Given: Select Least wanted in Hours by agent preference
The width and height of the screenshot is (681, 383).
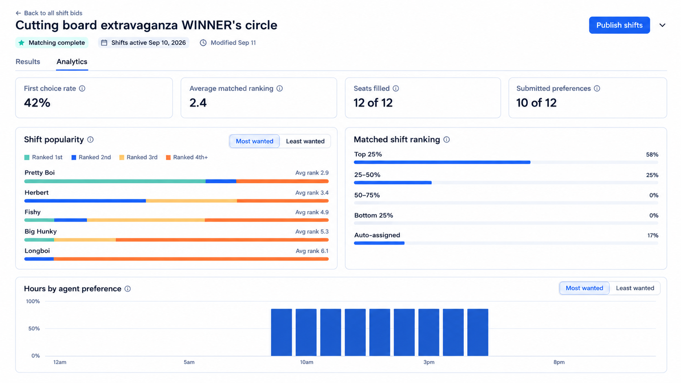Looking at the screenshot, I should click(x=635, y=288).
